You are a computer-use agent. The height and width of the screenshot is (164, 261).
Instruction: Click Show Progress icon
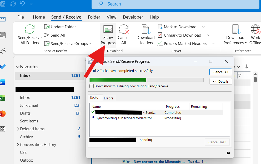pos(108,29)
